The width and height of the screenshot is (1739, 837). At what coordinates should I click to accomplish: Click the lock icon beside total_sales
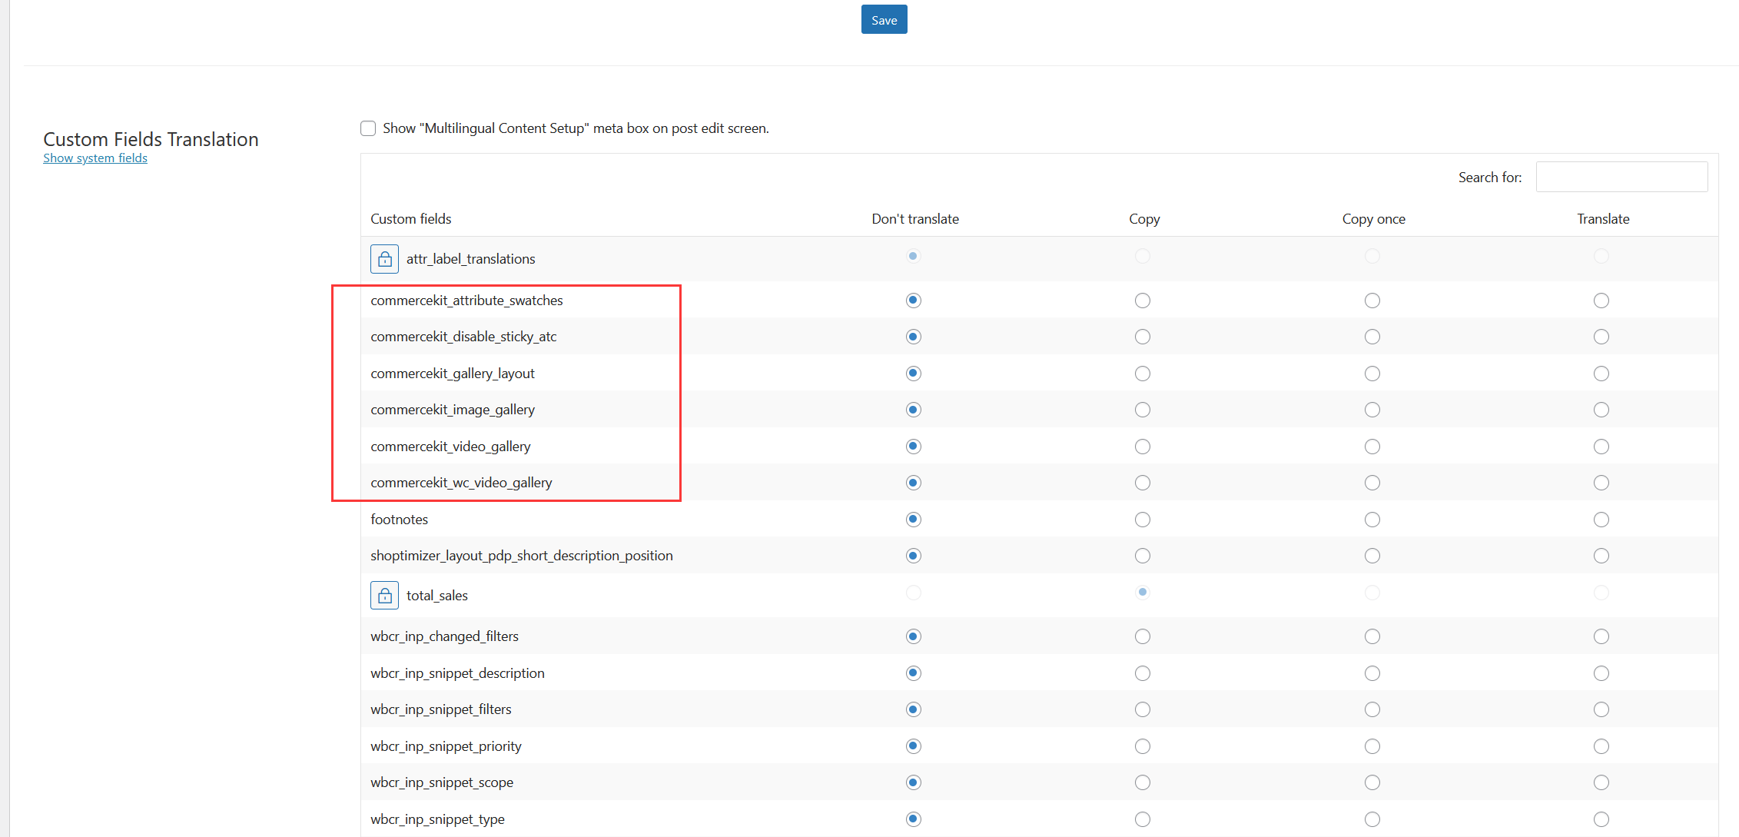tap(384, 596)
